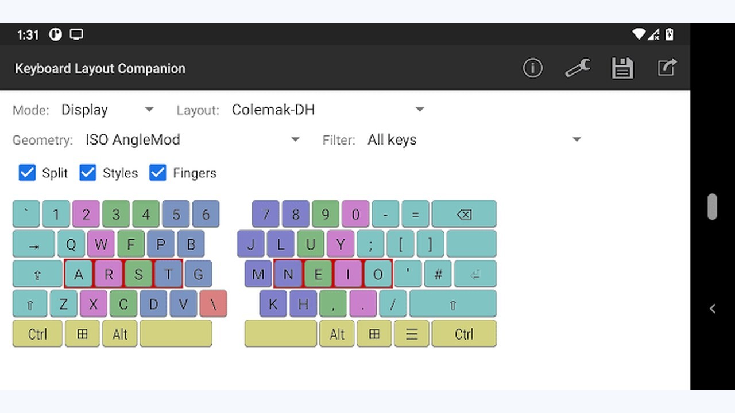Click the backtick key
This screenshot has height=413, width=735.
tap(26, 214)
